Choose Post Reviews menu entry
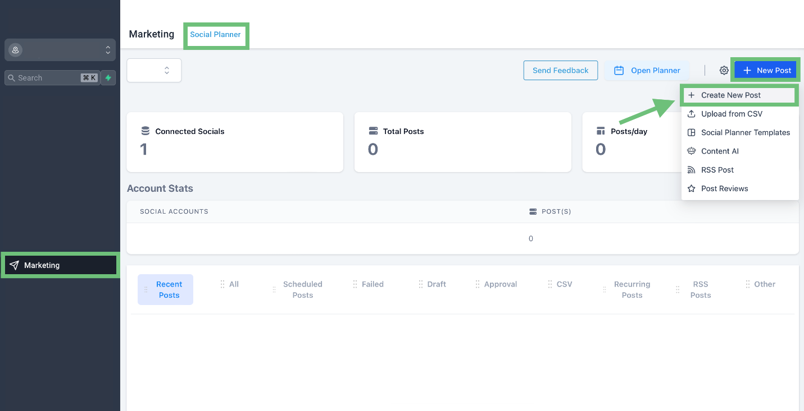 coord(739,188)
